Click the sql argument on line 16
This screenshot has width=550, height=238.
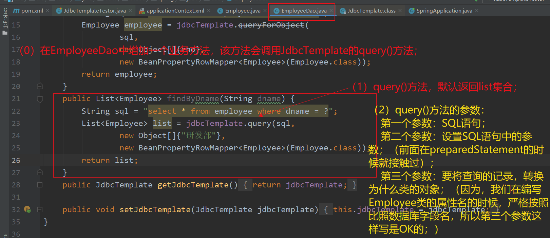coord(126,37)
